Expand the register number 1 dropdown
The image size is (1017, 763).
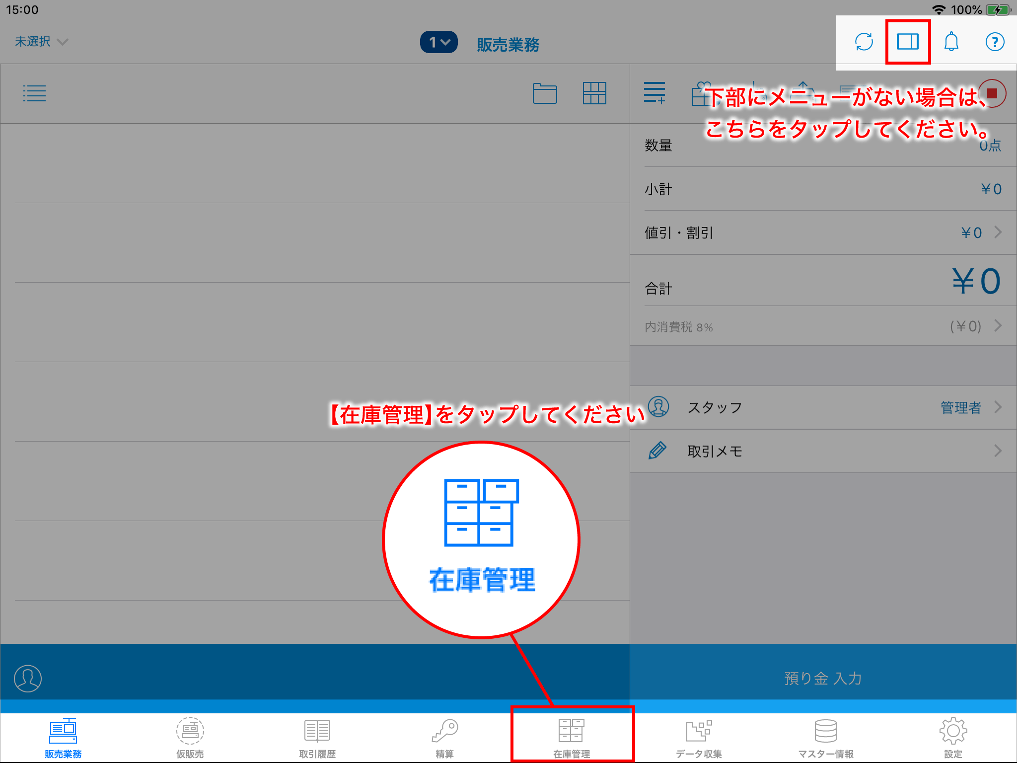439,42
